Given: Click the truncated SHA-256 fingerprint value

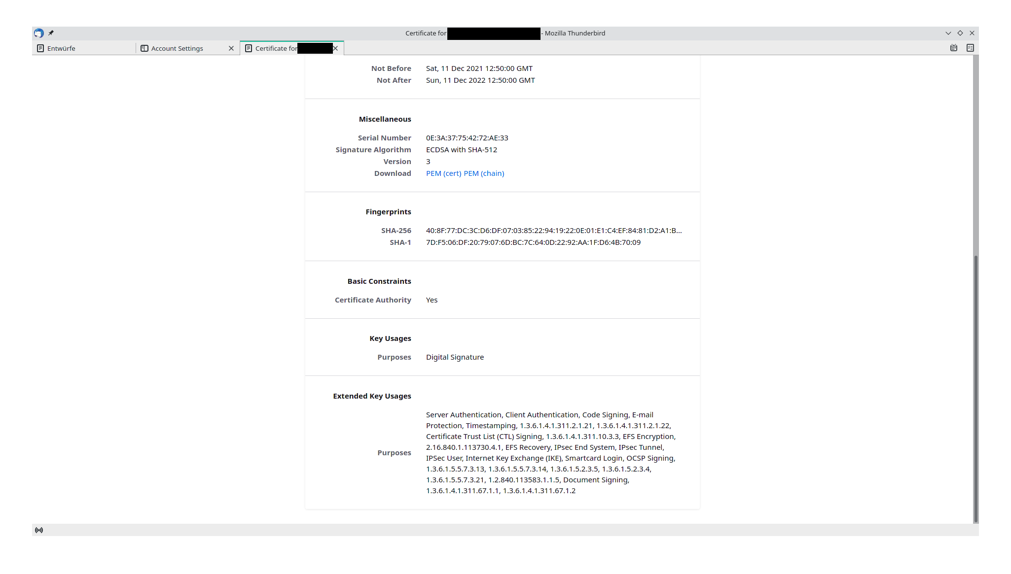Looking at the screenshot, I should tap(553, 231).
